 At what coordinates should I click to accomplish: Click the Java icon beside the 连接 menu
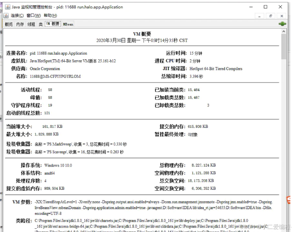6,15
